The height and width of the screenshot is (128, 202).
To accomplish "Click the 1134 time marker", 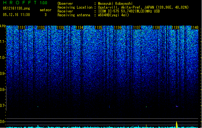I will coord(80,28).
